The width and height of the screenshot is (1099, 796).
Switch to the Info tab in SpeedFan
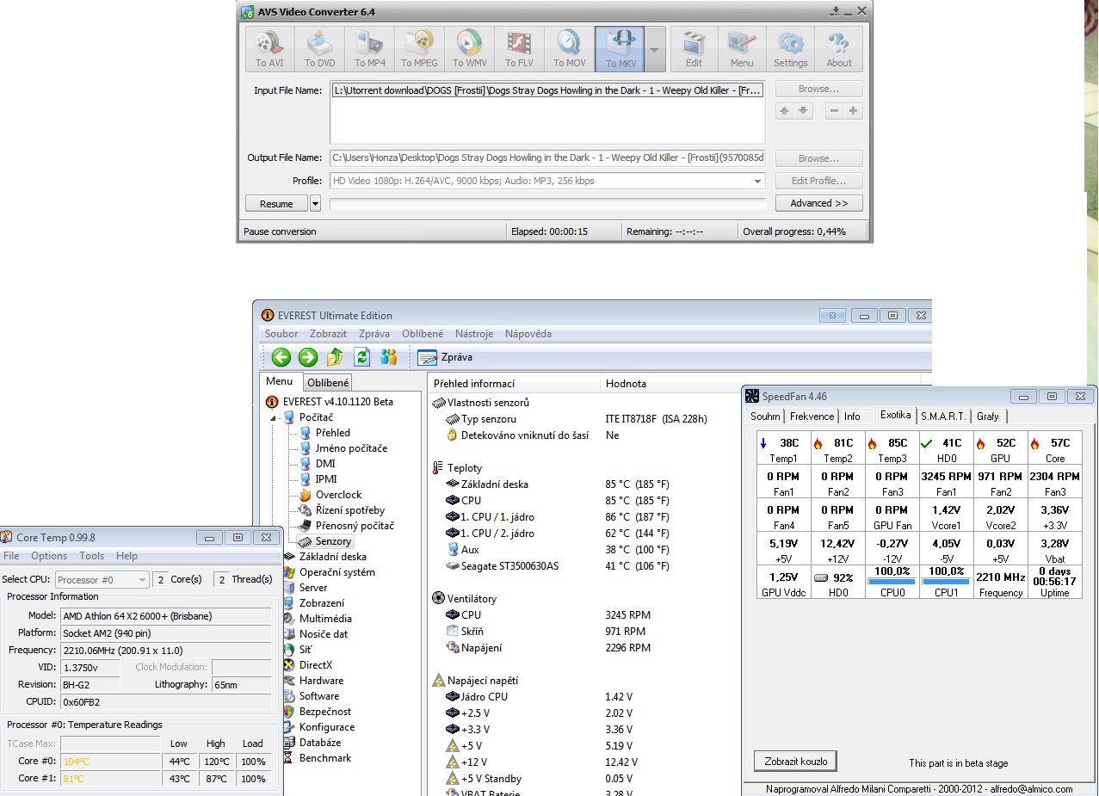pos(852,417)
